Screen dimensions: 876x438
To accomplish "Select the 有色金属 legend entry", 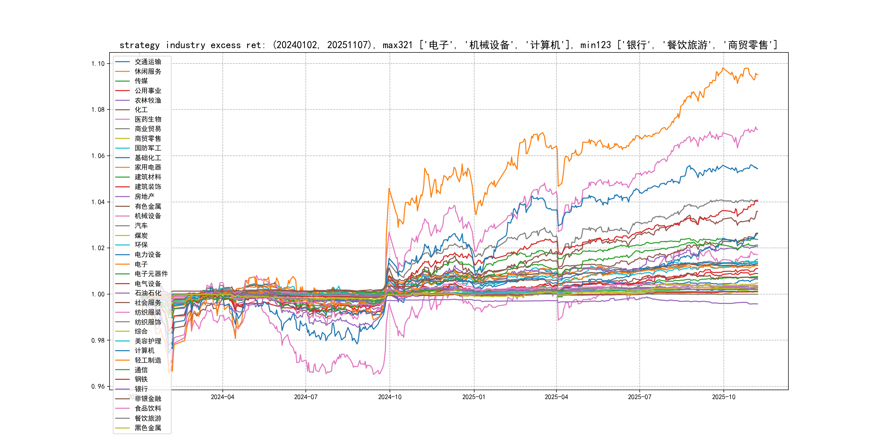I will (148, 206).
